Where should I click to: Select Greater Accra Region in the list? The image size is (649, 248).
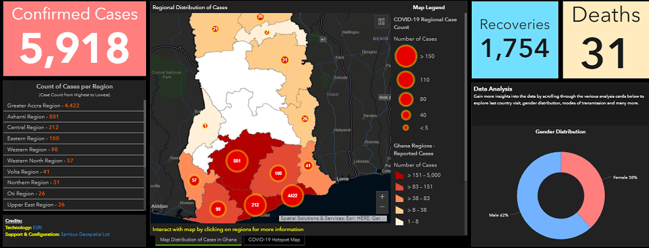(x=73, y=106)
